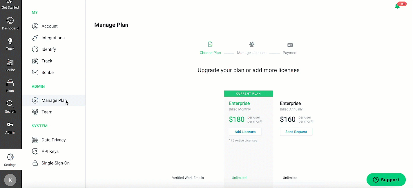Open the Integrations settings page
The width and height of the screenshot is (413, 188).
coord(54,38)
